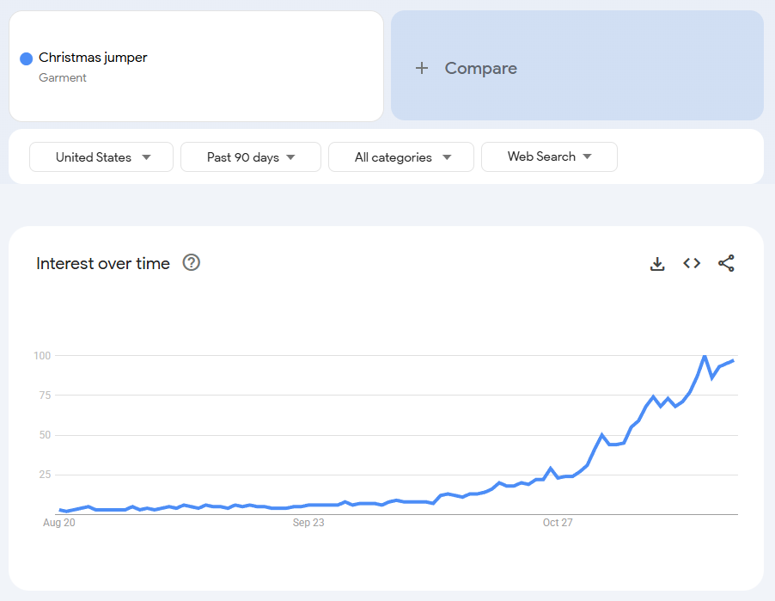
Task: Open the All categories filter
Action: 401,157
